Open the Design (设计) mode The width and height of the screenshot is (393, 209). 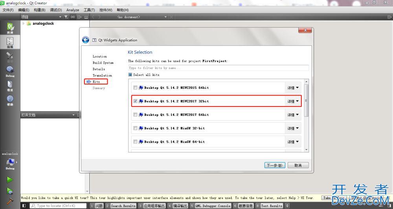10,57
